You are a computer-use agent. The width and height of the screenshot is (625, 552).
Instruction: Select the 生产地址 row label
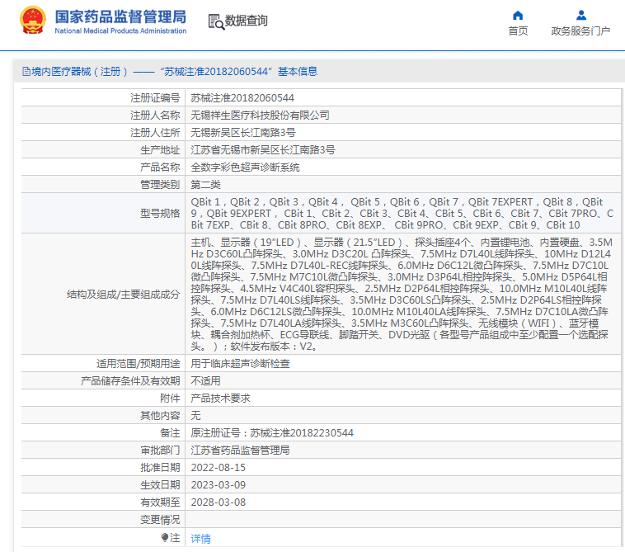point(160,150)
